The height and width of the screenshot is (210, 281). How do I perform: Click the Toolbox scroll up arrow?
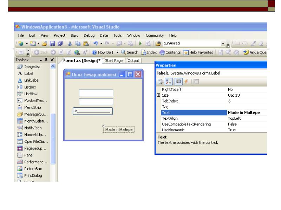53,66
